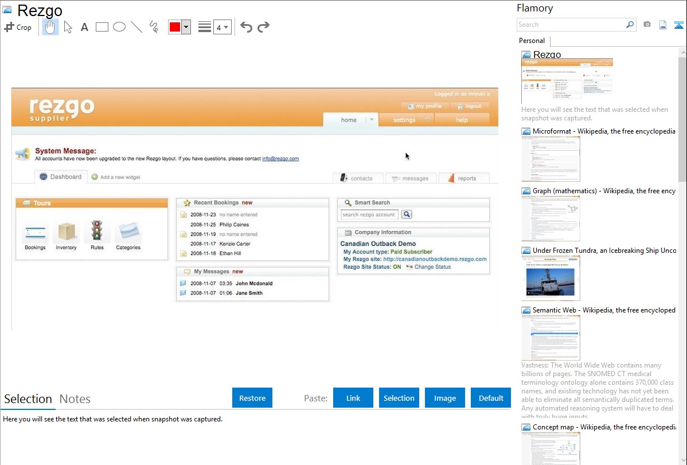Open the Concept map snapshot thumbnail
The height and width of the screenshot is (465, 687).
pos(551,448)
